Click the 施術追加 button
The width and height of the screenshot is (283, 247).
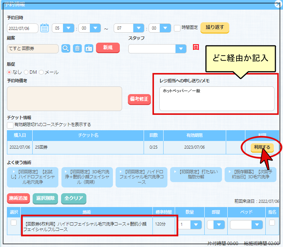(18, 198)
